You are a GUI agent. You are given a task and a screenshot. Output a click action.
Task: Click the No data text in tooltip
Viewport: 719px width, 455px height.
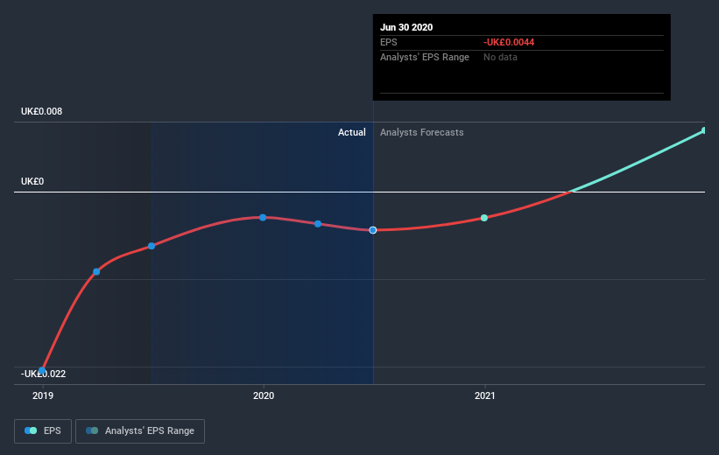click(x=500, y=57)
